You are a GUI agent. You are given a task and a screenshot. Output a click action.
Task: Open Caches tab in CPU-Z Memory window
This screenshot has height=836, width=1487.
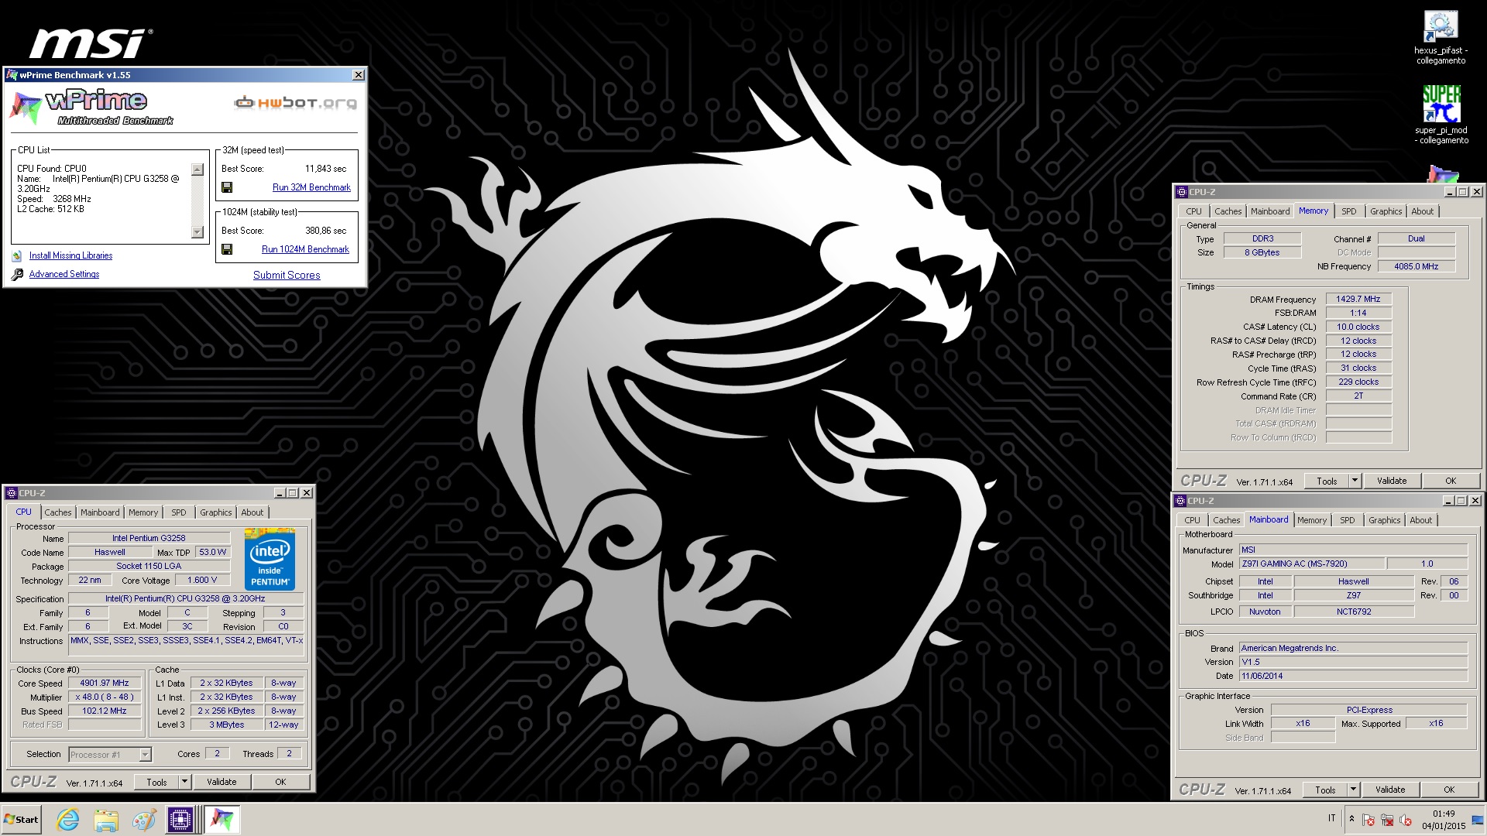[x=1228, y=211]
